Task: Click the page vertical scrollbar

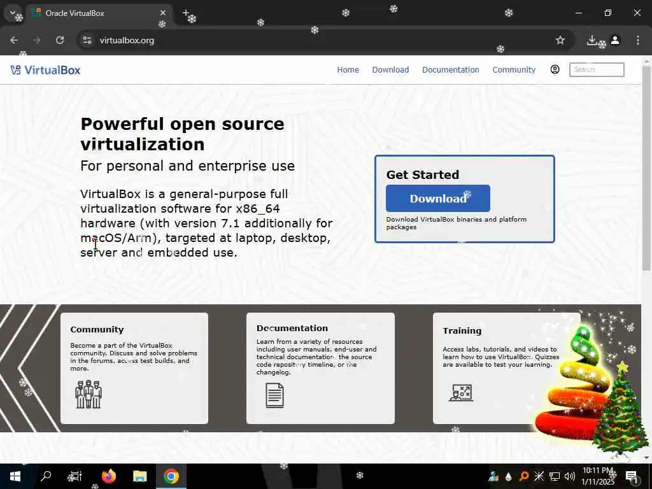Action: [646, 168]
